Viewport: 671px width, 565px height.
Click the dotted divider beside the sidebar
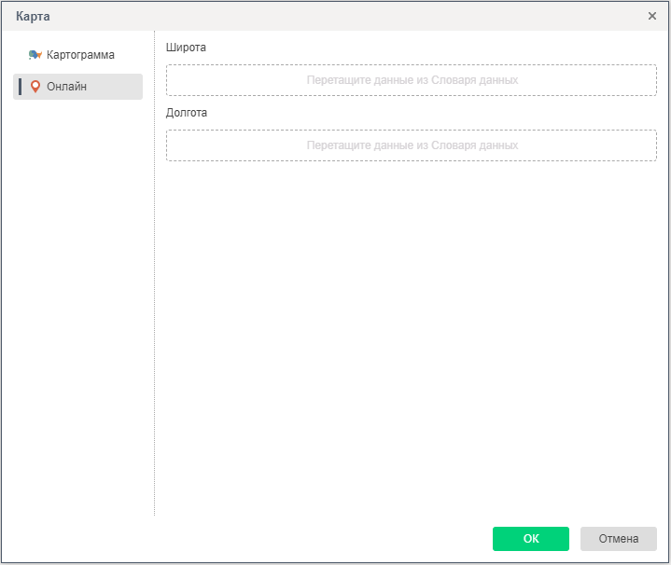154,280
